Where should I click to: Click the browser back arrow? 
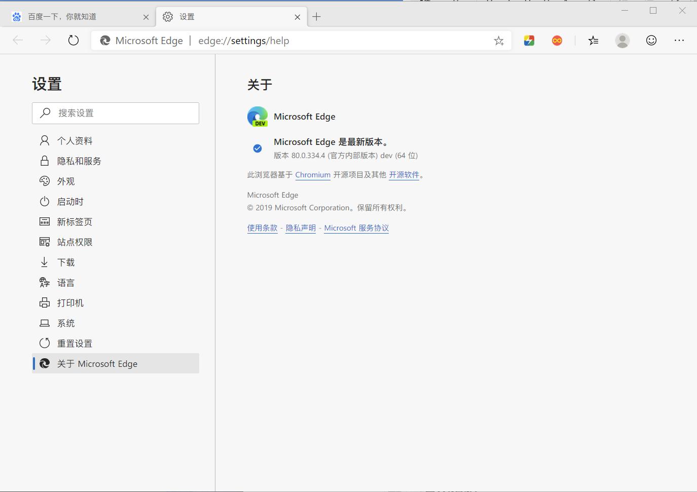tap(18, 41)
